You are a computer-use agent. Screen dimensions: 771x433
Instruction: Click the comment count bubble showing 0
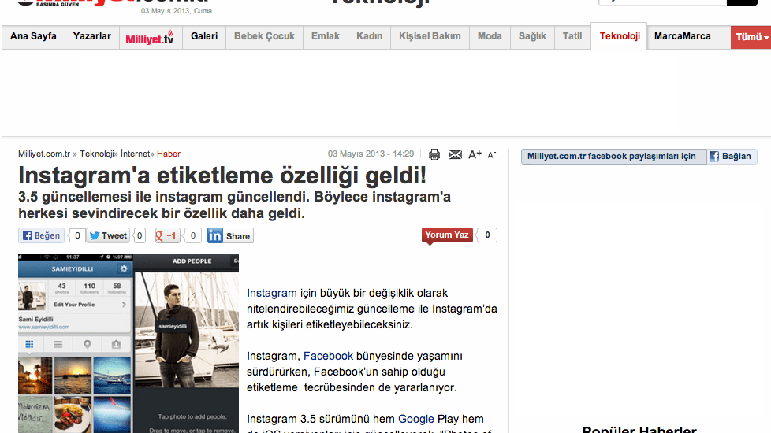click(x=487, y=235)
